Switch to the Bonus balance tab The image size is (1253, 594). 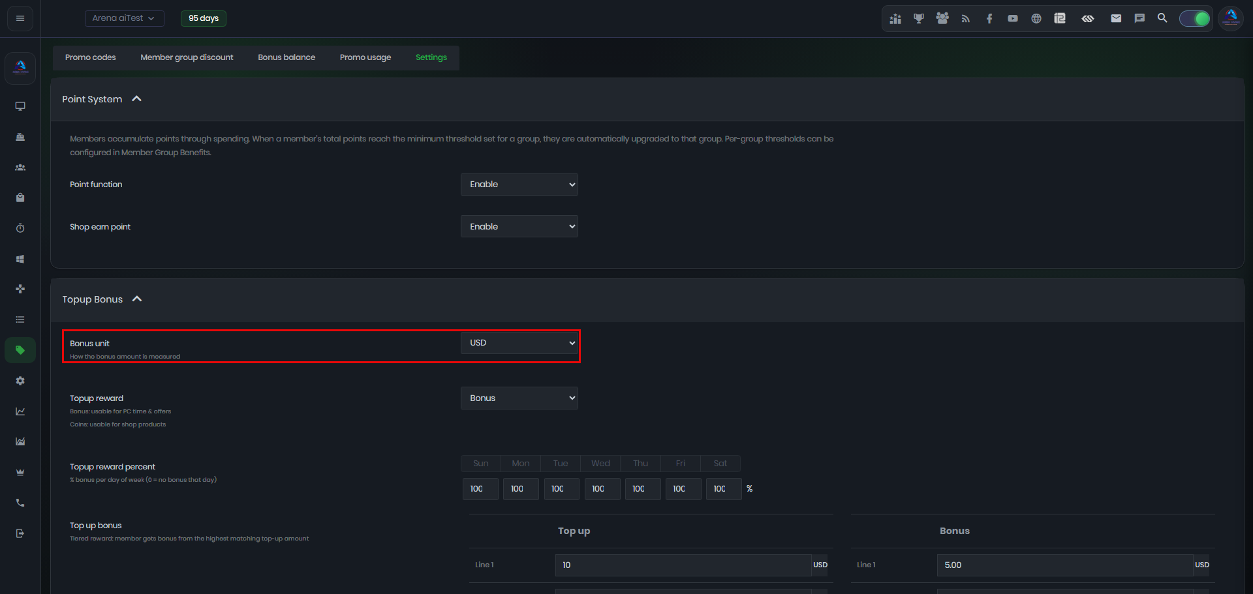(286, 57)
